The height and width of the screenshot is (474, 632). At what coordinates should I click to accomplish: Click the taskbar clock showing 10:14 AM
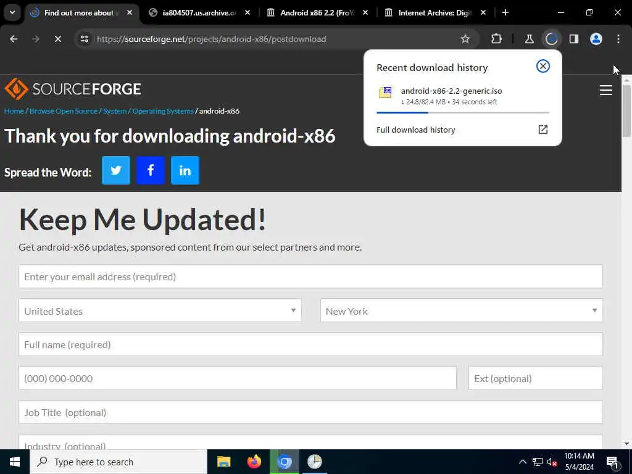pyautogui.click(x=579, y=462)
